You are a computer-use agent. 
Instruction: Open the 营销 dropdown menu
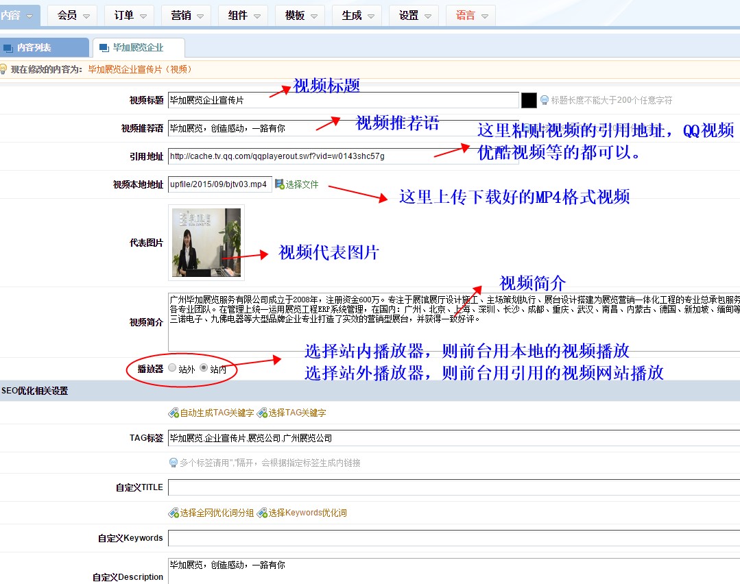coord(186,15)
